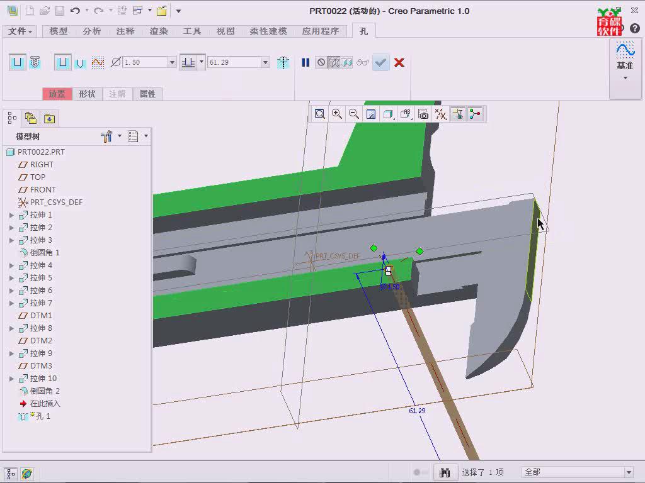The image size is (645, 483).
Task: Open the depth value 61.29 dropdown arrow
Action: 265,62
